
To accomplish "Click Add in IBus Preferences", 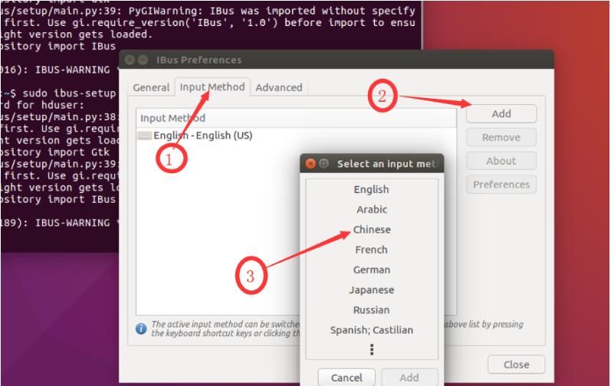I will coord(501,114).
